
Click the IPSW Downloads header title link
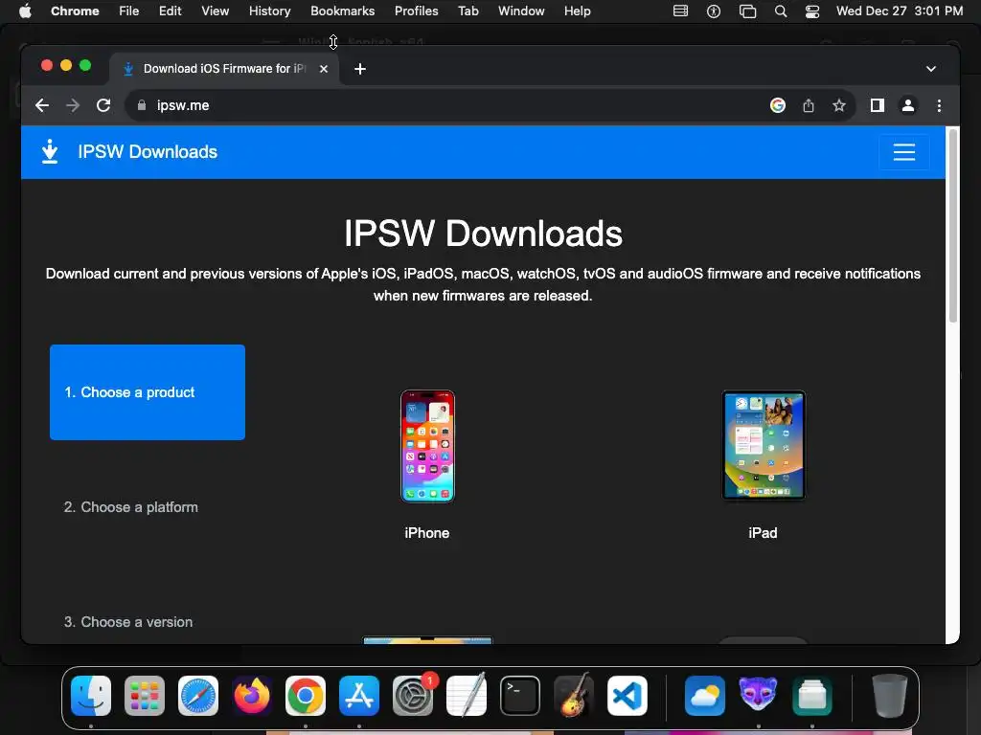click(148, 152)
